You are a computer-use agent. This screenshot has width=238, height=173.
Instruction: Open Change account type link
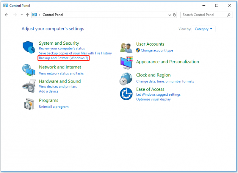pos(157,50)
